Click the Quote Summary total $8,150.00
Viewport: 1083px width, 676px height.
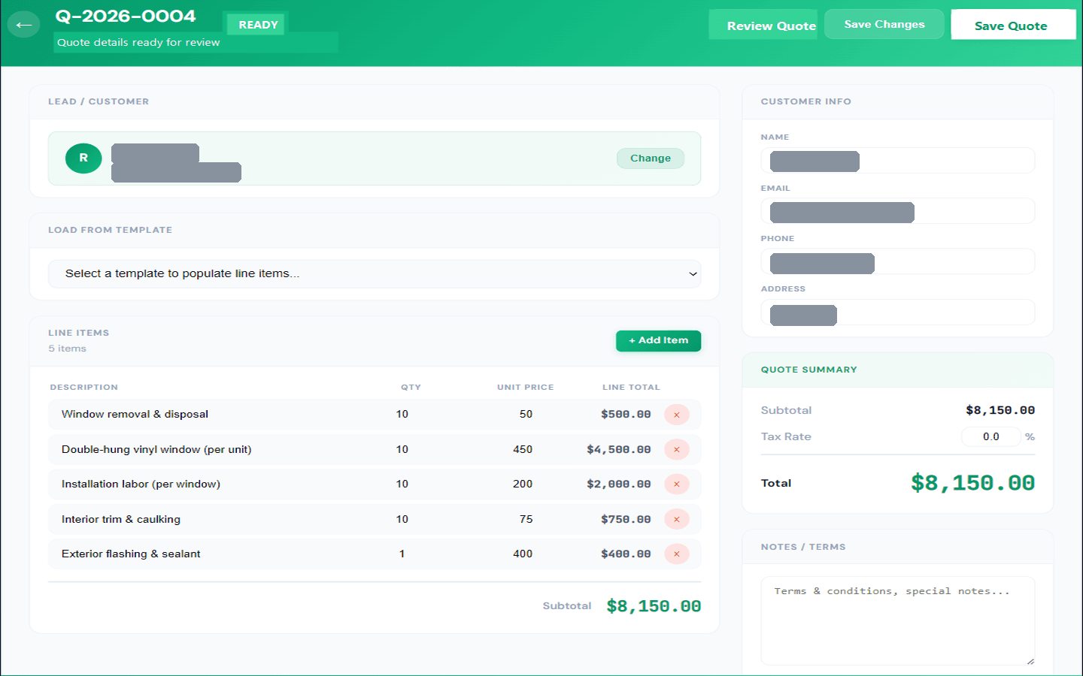(972, 483)
